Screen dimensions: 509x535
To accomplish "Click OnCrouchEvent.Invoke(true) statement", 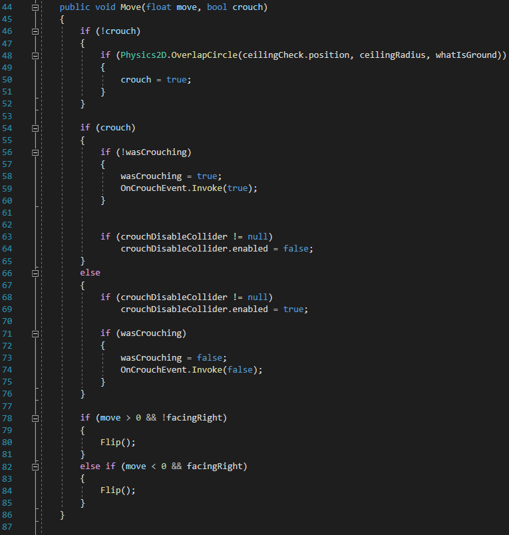I will click(x=188, y=188).
